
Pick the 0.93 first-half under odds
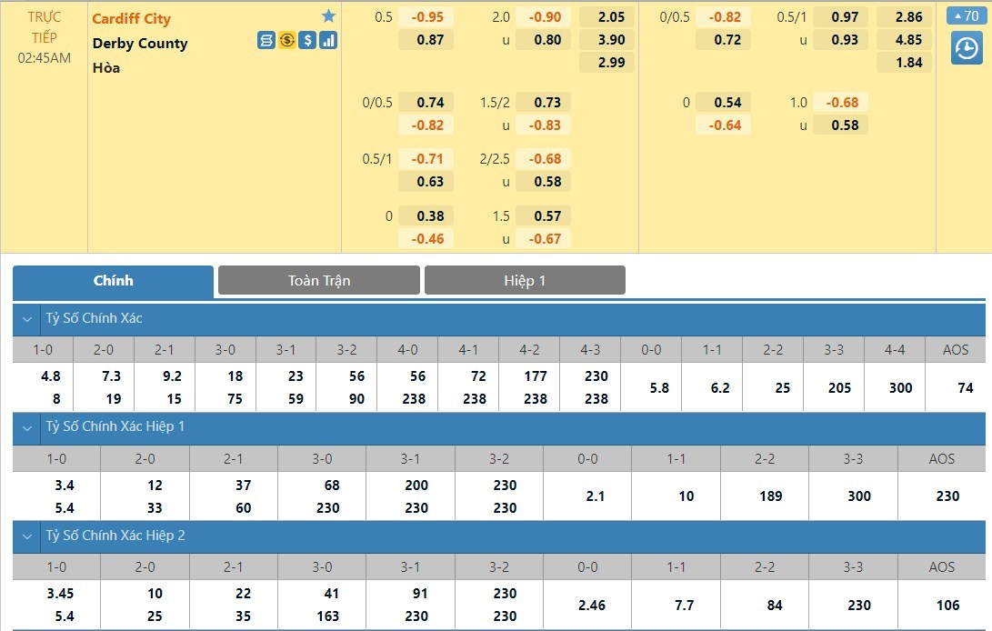tap(841, 40)
